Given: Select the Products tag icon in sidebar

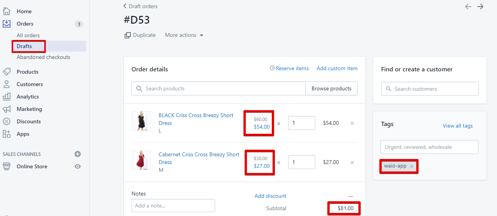Looking at the screenshot, I should [7, 72].
